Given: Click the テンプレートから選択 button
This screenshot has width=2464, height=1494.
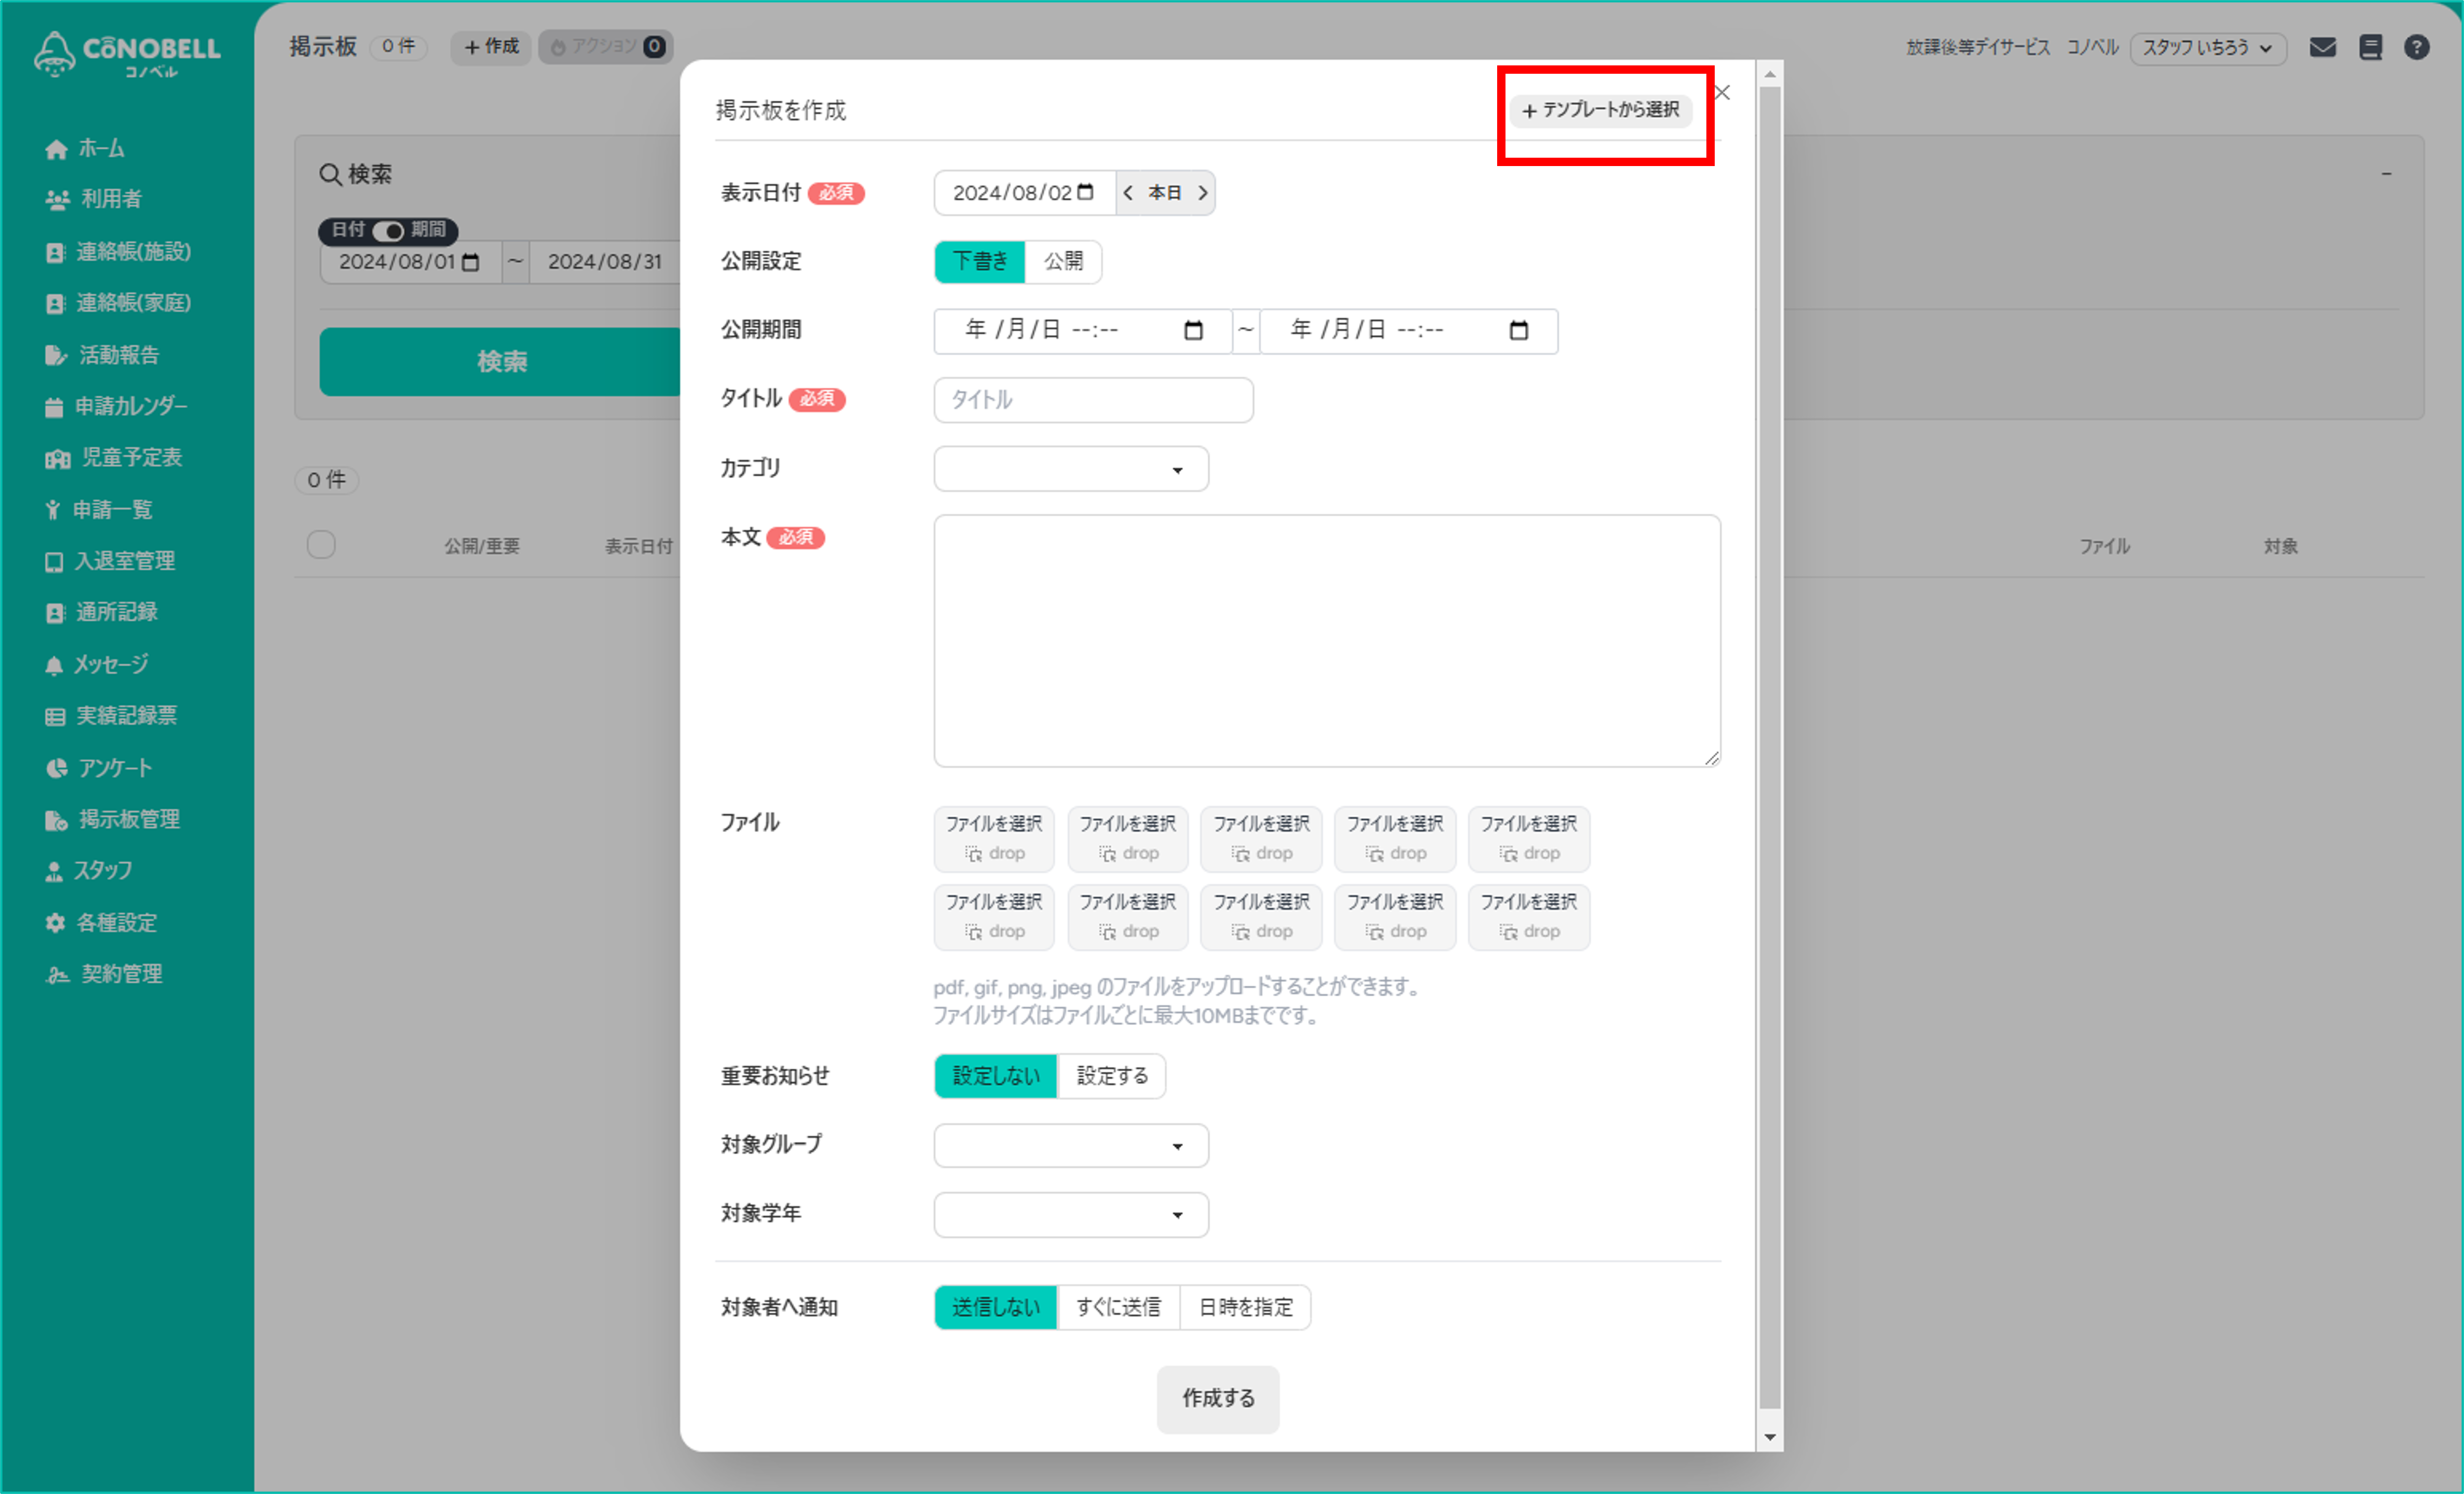Looking at the screenshot, I should pyautogui.click(x=1600, y=110).
